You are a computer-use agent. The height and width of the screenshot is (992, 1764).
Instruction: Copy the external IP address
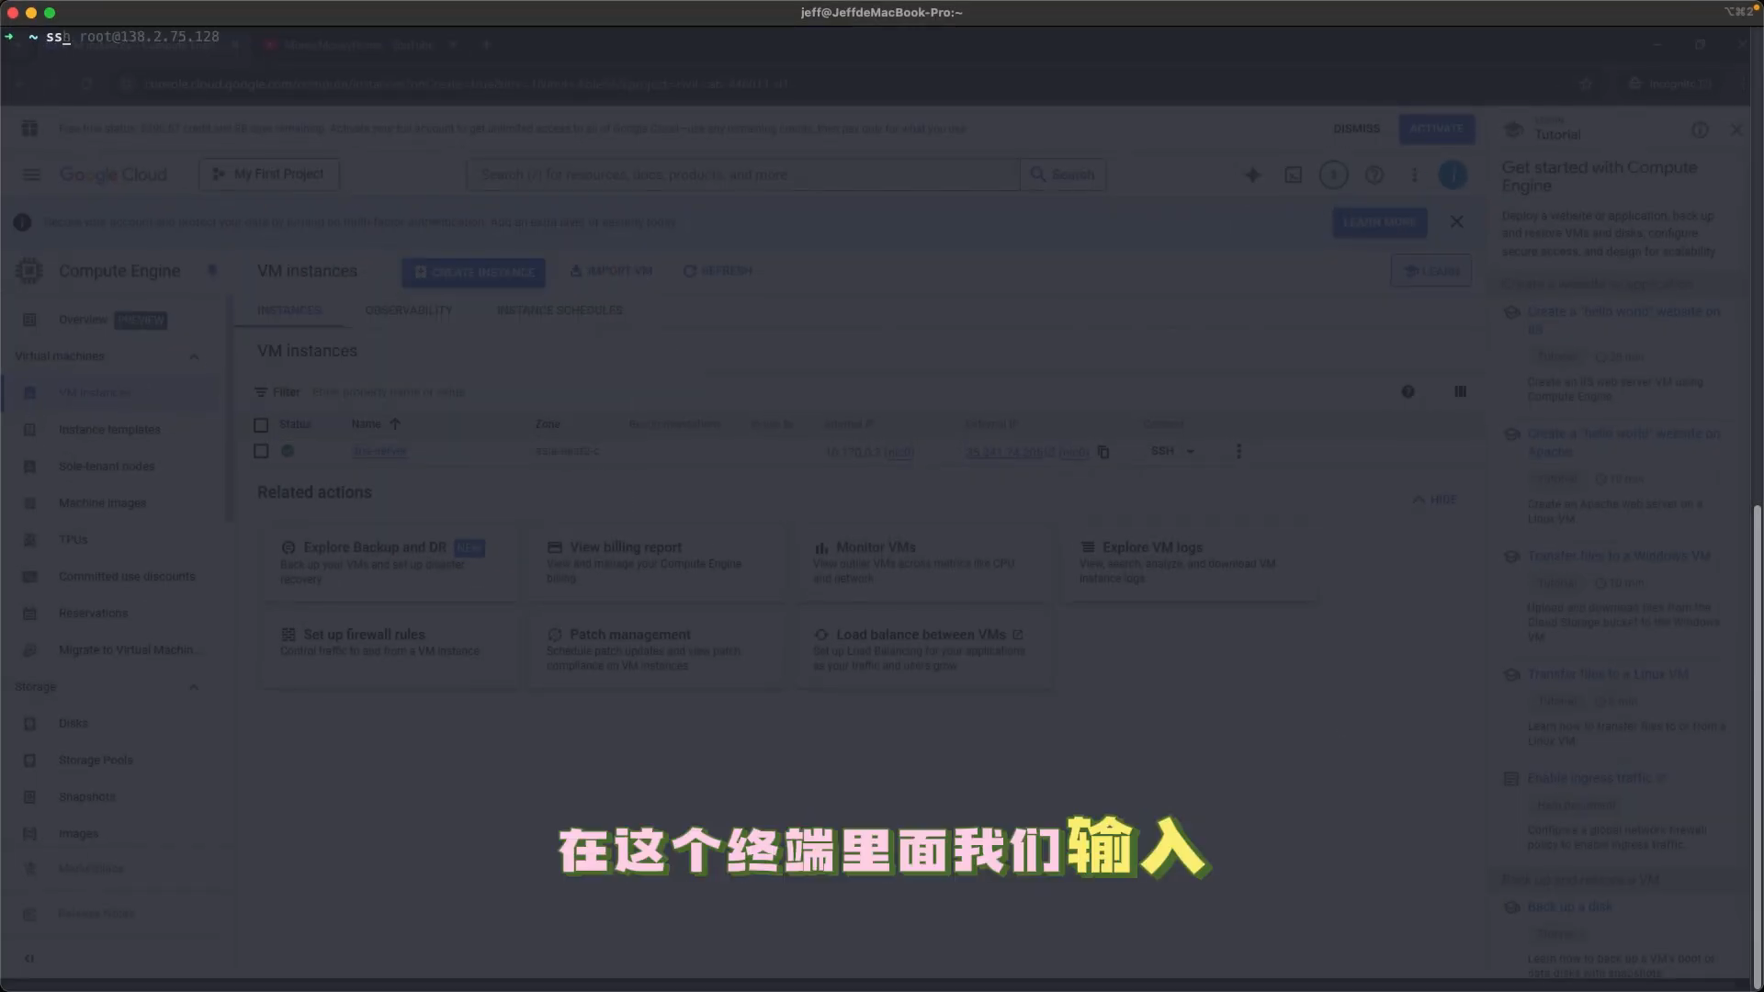[1103, 452]
